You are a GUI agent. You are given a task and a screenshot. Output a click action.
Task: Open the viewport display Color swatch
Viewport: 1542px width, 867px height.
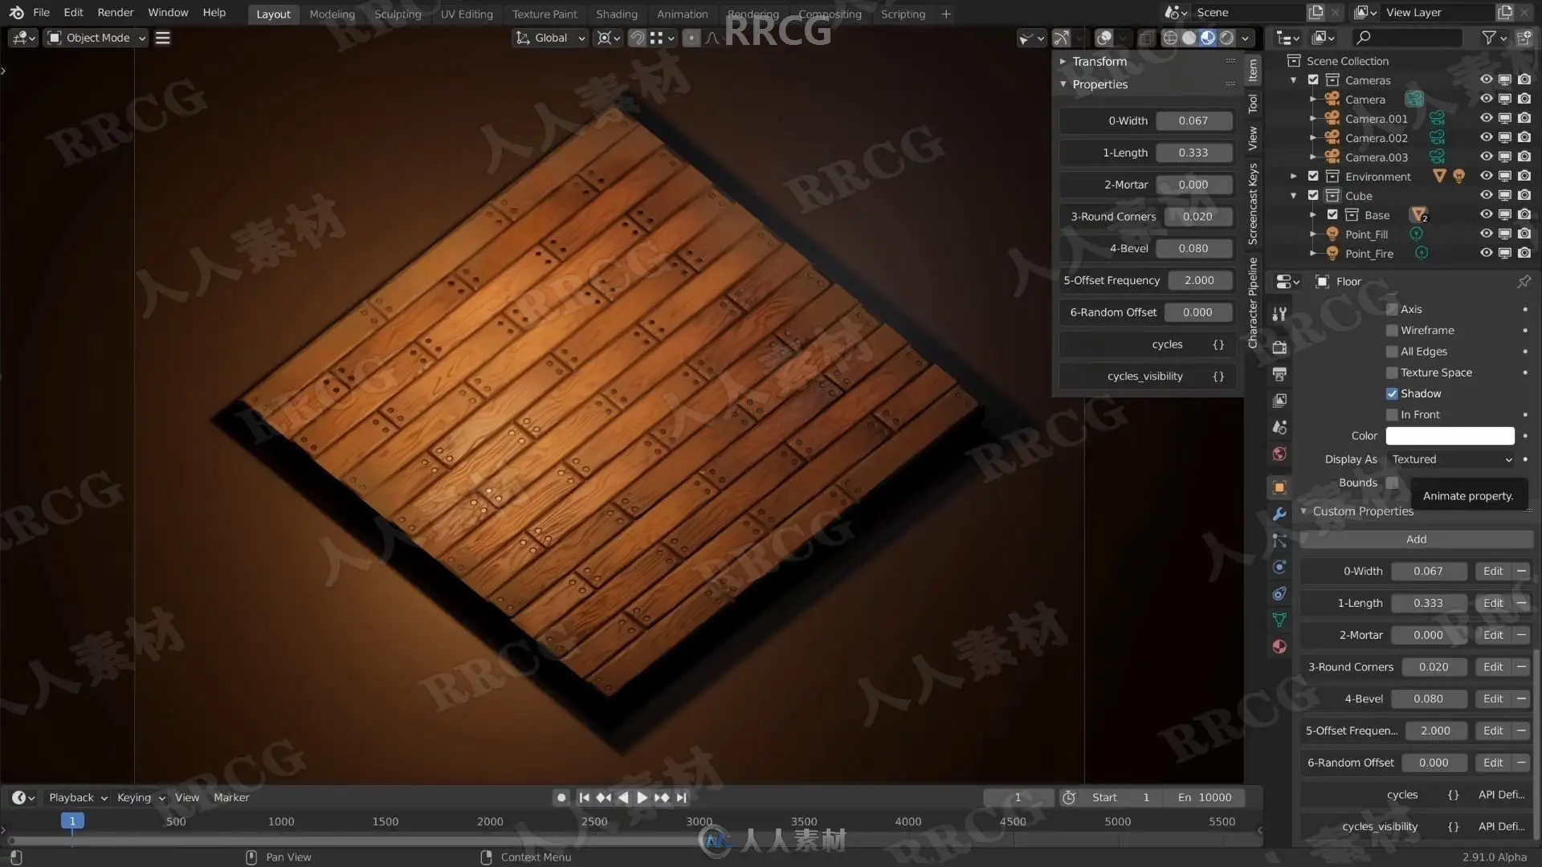[1450, 436]
